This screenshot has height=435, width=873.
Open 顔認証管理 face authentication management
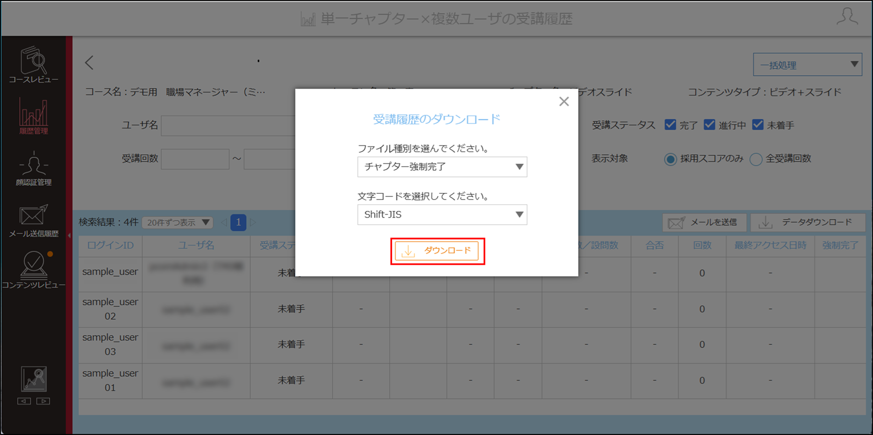pyautogui.click(x=33, y=169)
